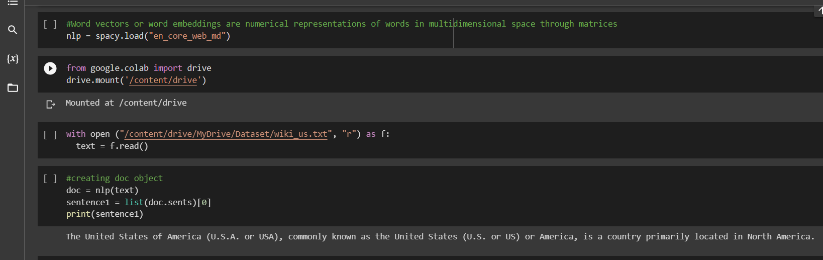Place cursor on nlp = spacy.load line
Viewport: 823px width, 260px height.
pyautogui.click(x=148, y=36)
